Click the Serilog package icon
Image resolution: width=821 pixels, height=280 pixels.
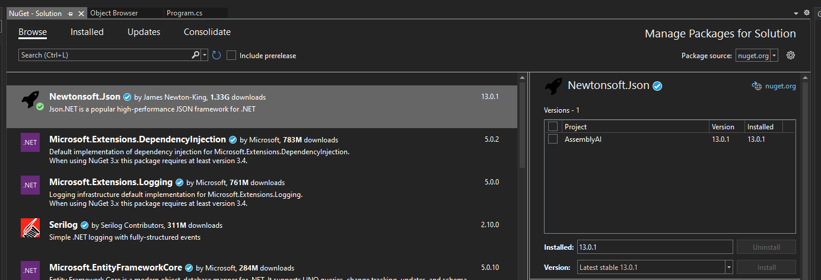30,228
